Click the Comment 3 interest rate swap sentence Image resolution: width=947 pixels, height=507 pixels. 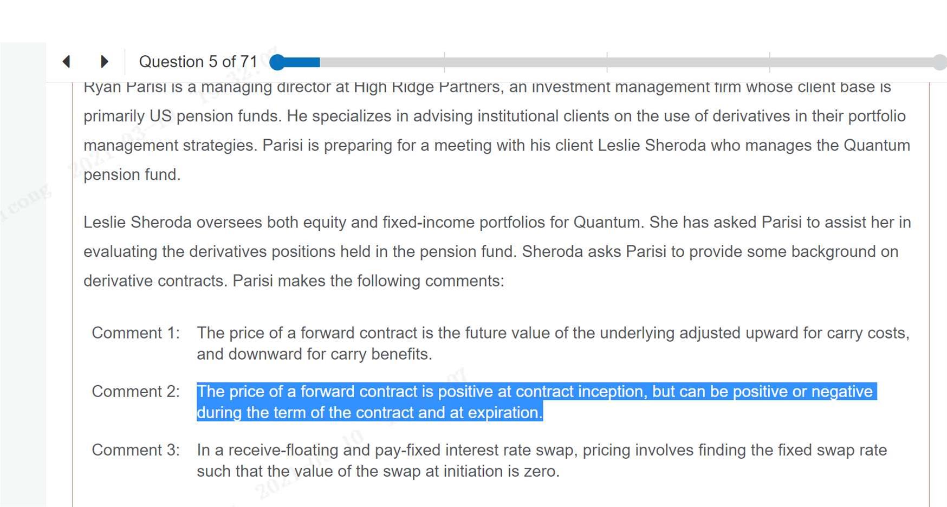click(542, 460)
